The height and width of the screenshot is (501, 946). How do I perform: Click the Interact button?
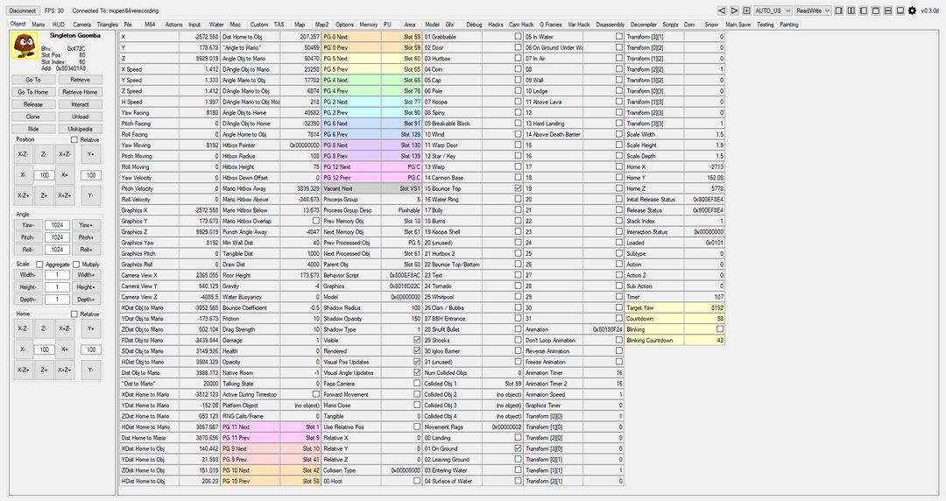[80, 104]
